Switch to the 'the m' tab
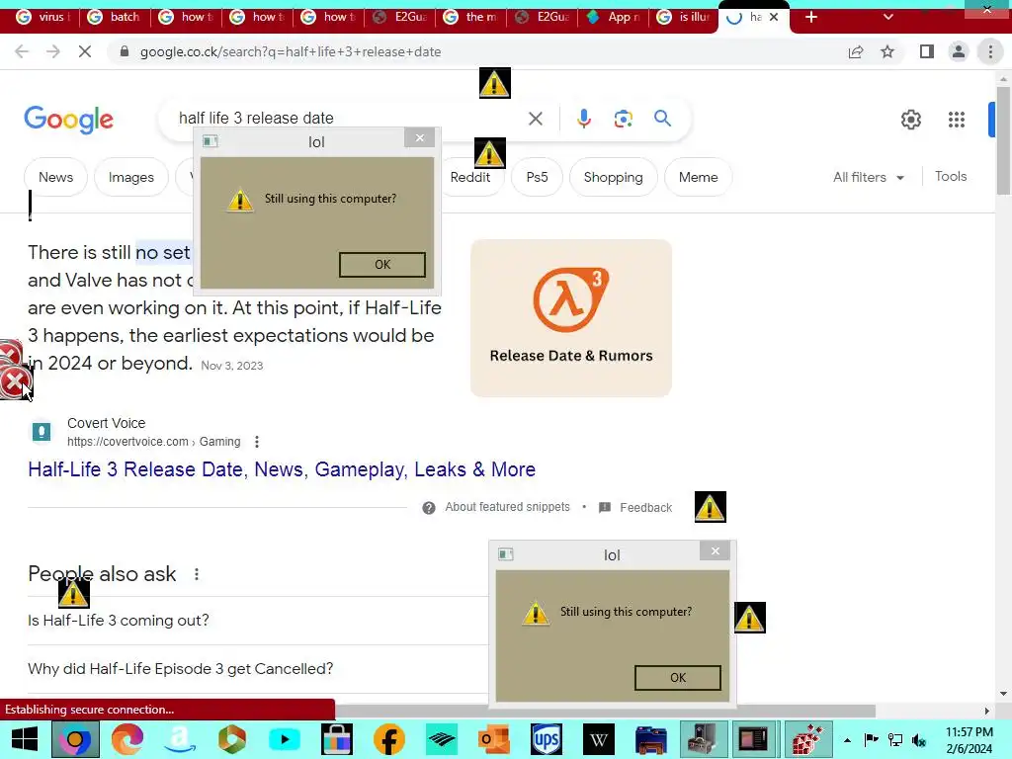Screen dimensions: 1012x759 469,17
